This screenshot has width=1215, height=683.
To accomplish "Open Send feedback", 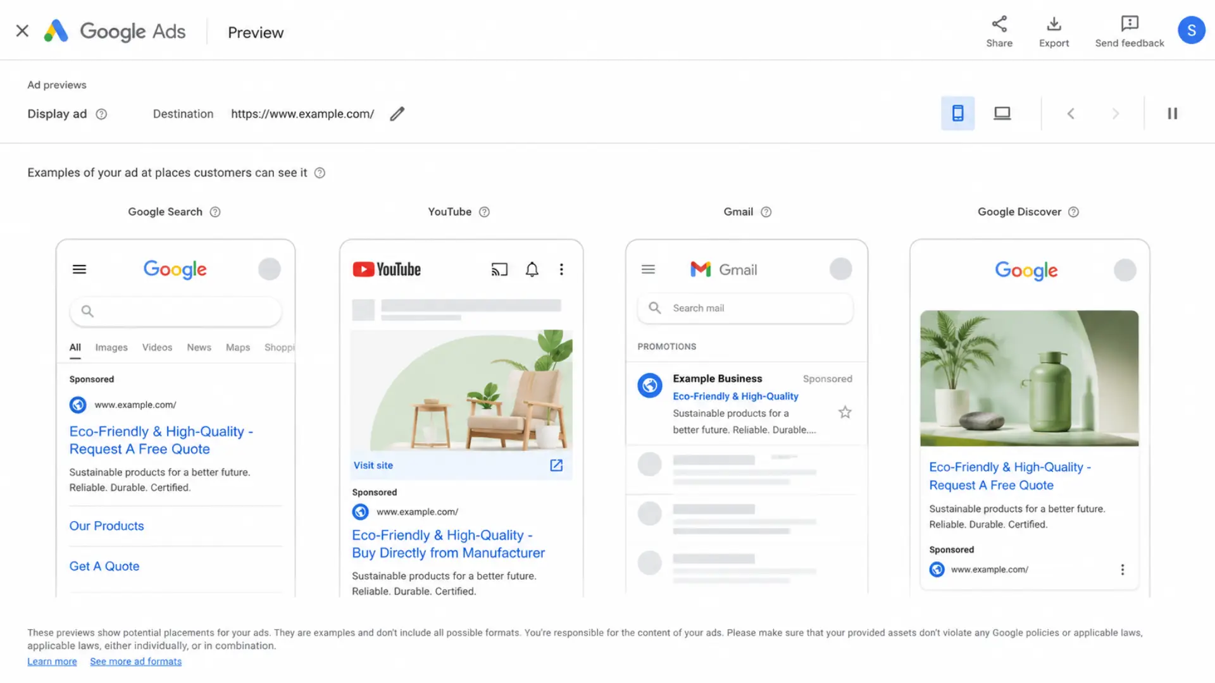I will click(x=1130, y=32).
